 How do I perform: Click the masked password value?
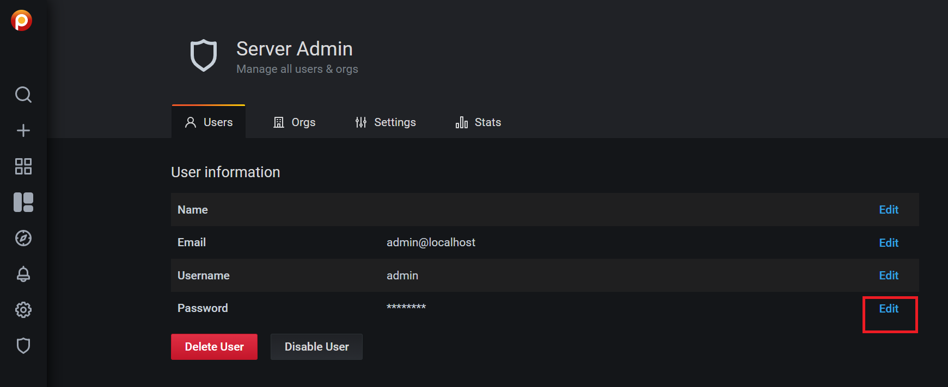coord(406,307)
